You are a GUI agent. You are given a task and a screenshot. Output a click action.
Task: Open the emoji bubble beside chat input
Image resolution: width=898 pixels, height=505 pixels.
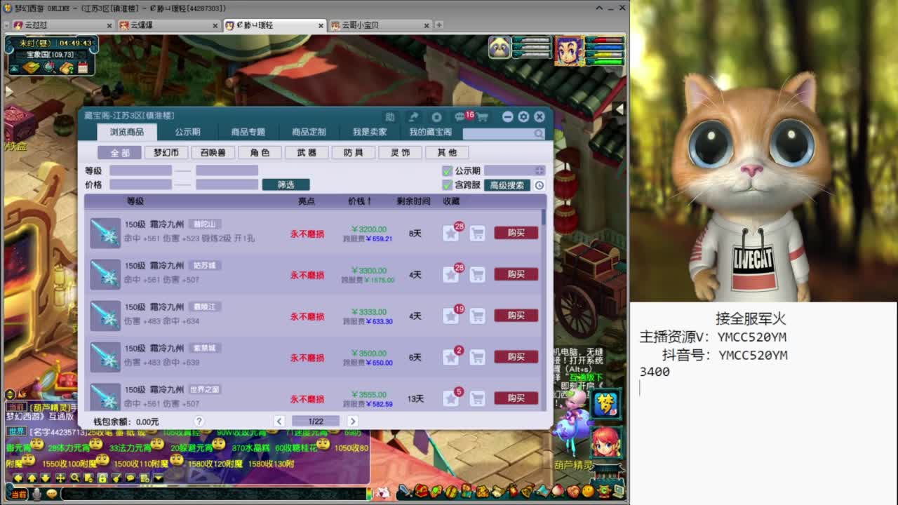52,494
